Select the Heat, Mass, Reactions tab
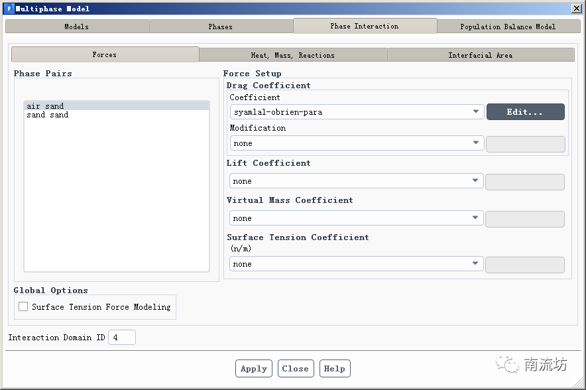 point(292,55)
